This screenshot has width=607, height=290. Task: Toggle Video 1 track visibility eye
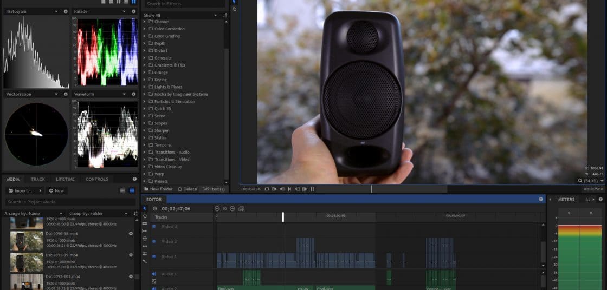154,256
